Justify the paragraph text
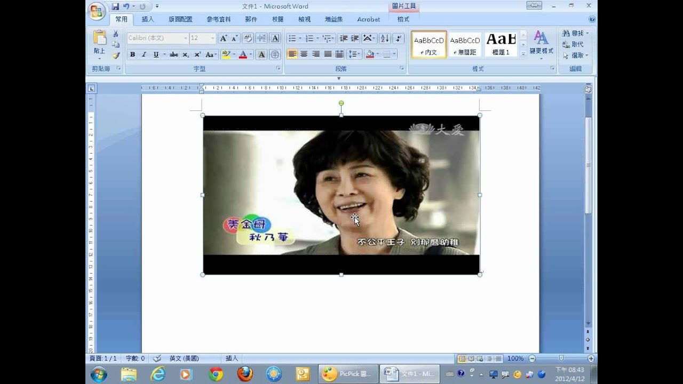 tap(328, 54)
